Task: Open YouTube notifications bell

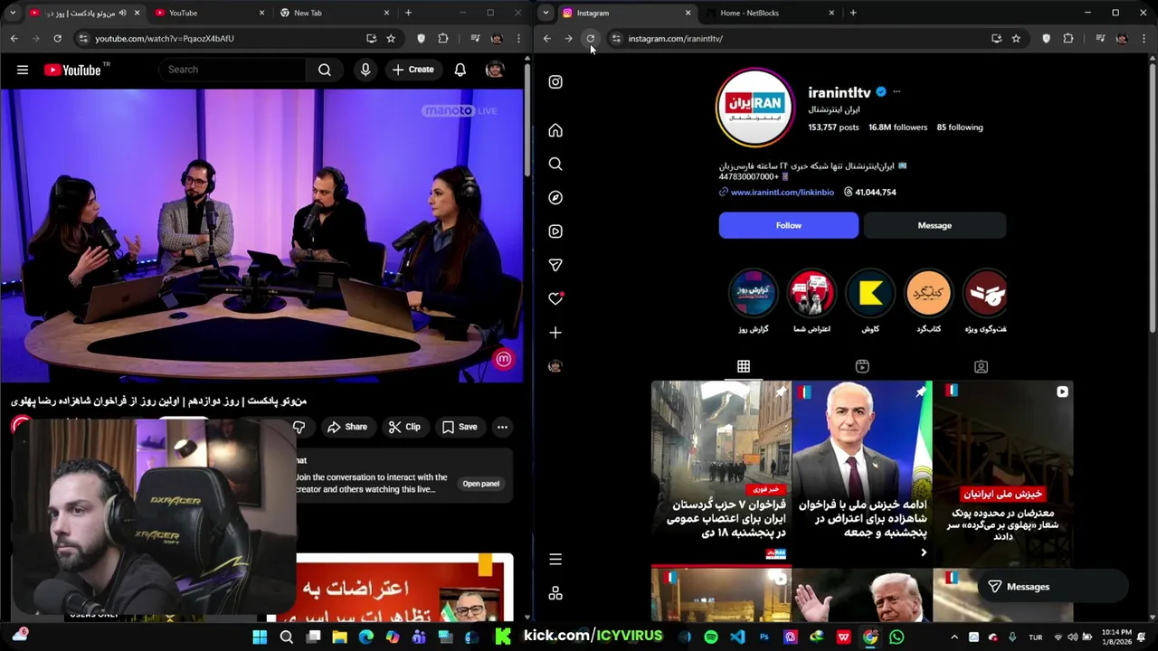Action: pyautogui.click(x=460, y=70)
